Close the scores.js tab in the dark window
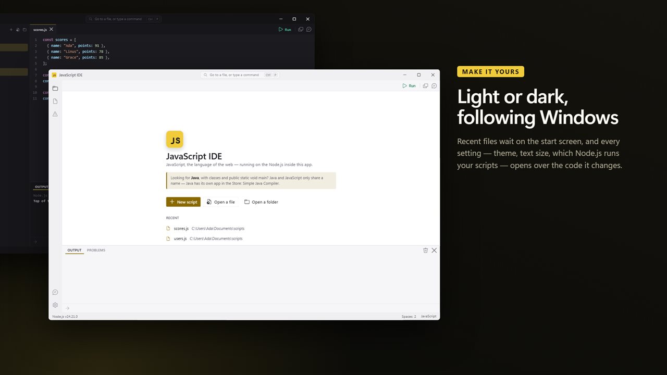The image size is (667, 375). [51, 29]
